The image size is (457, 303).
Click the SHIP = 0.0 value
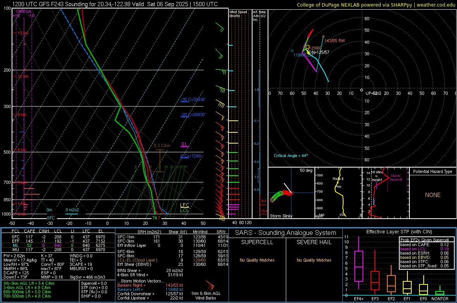91,296
